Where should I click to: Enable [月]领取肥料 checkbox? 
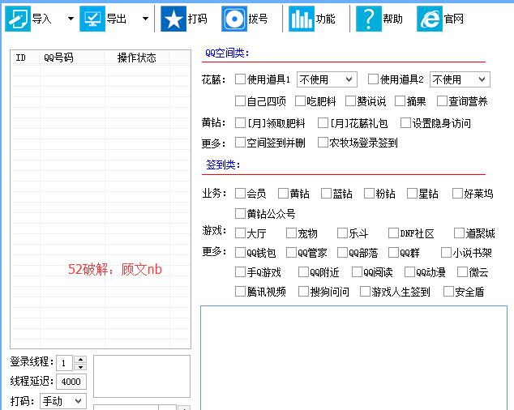click(x=240, y=123)
